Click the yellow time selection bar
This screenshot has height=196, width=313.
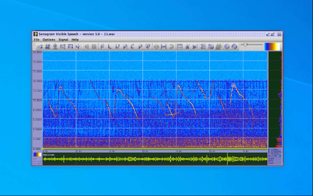coord(155,149)
